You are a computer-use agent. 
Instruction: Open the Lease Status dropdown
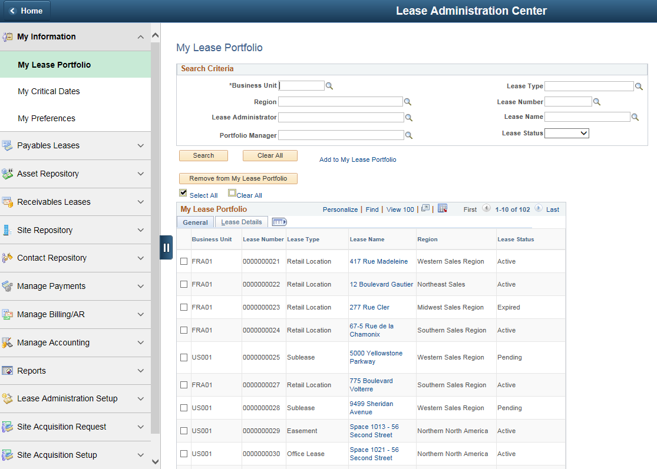pos(566,132)
